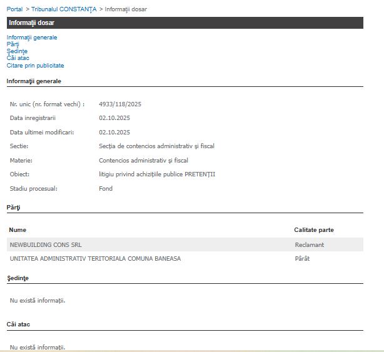Image resolution: width=384 pixels, height=352 pixels.
Task: Click the Calitate parte column header
Action: pos(314,230)
